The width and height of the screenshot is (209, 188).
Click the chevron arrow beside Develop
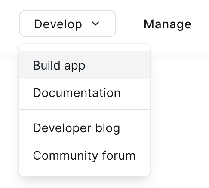pyautogui.click(x=95, y=24)
